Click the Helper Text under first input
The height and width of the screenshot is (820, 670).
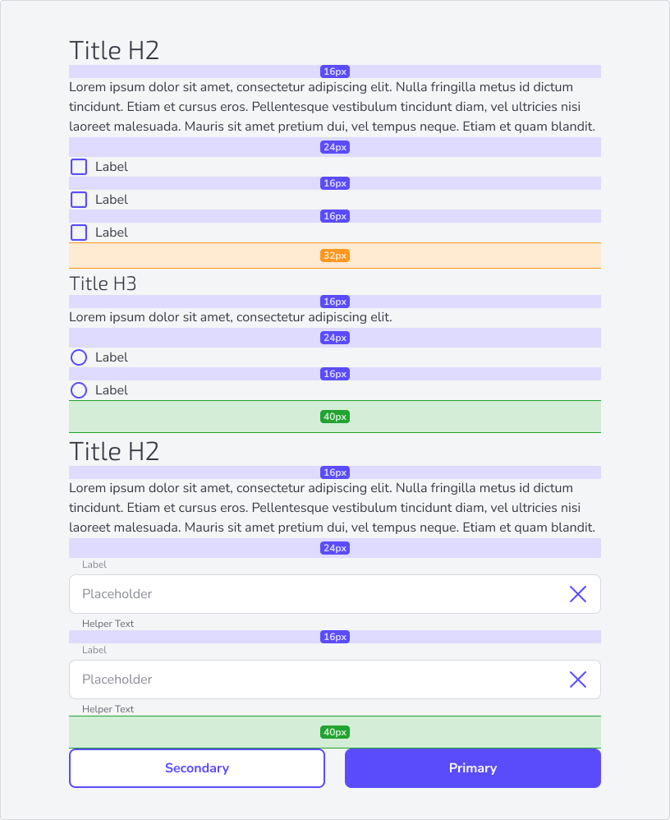(x=108, y=624)
